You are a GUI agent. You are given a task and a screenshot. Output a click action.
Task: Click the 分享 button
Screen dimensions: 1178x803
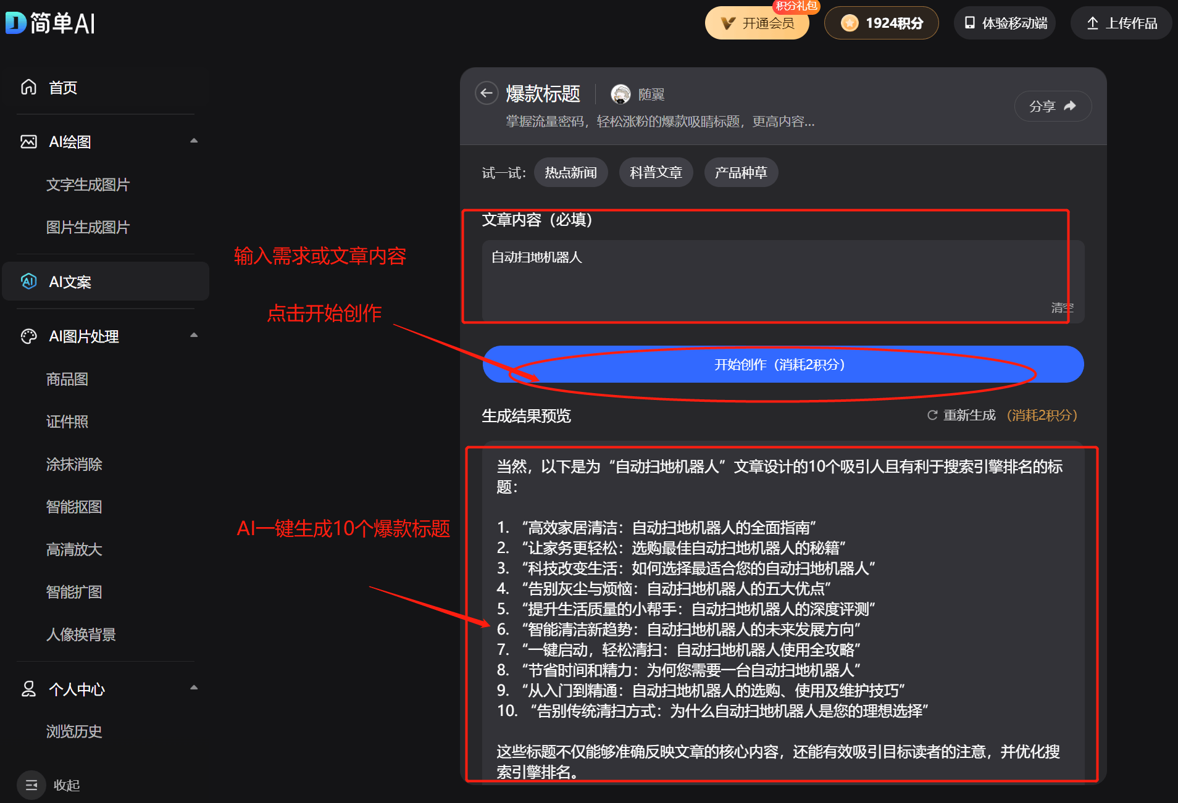tap(1053, 106)
